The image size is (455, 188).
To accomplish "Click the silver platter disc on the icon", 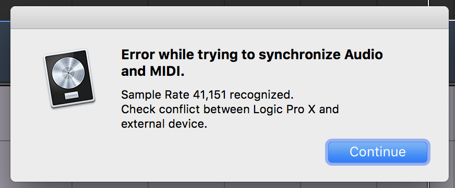I will pyautogui.click(x=68, y=73).
